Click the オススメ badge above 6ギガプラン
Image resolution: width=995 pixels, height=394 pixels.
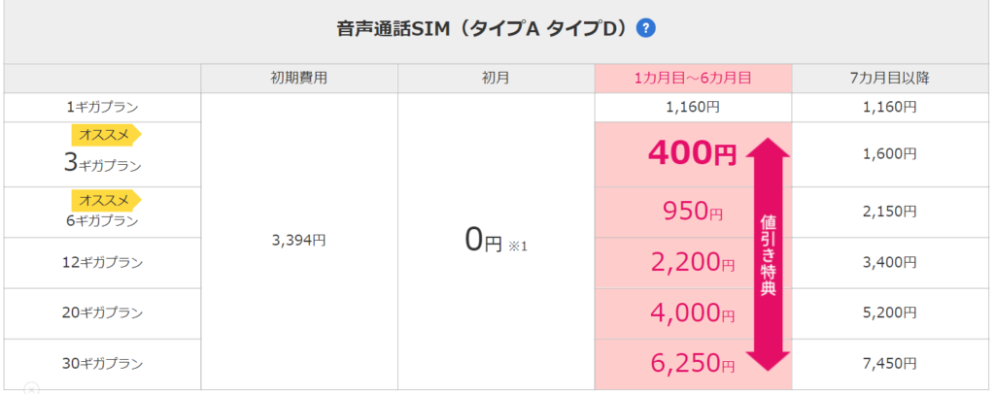click(x=106, y=200)
